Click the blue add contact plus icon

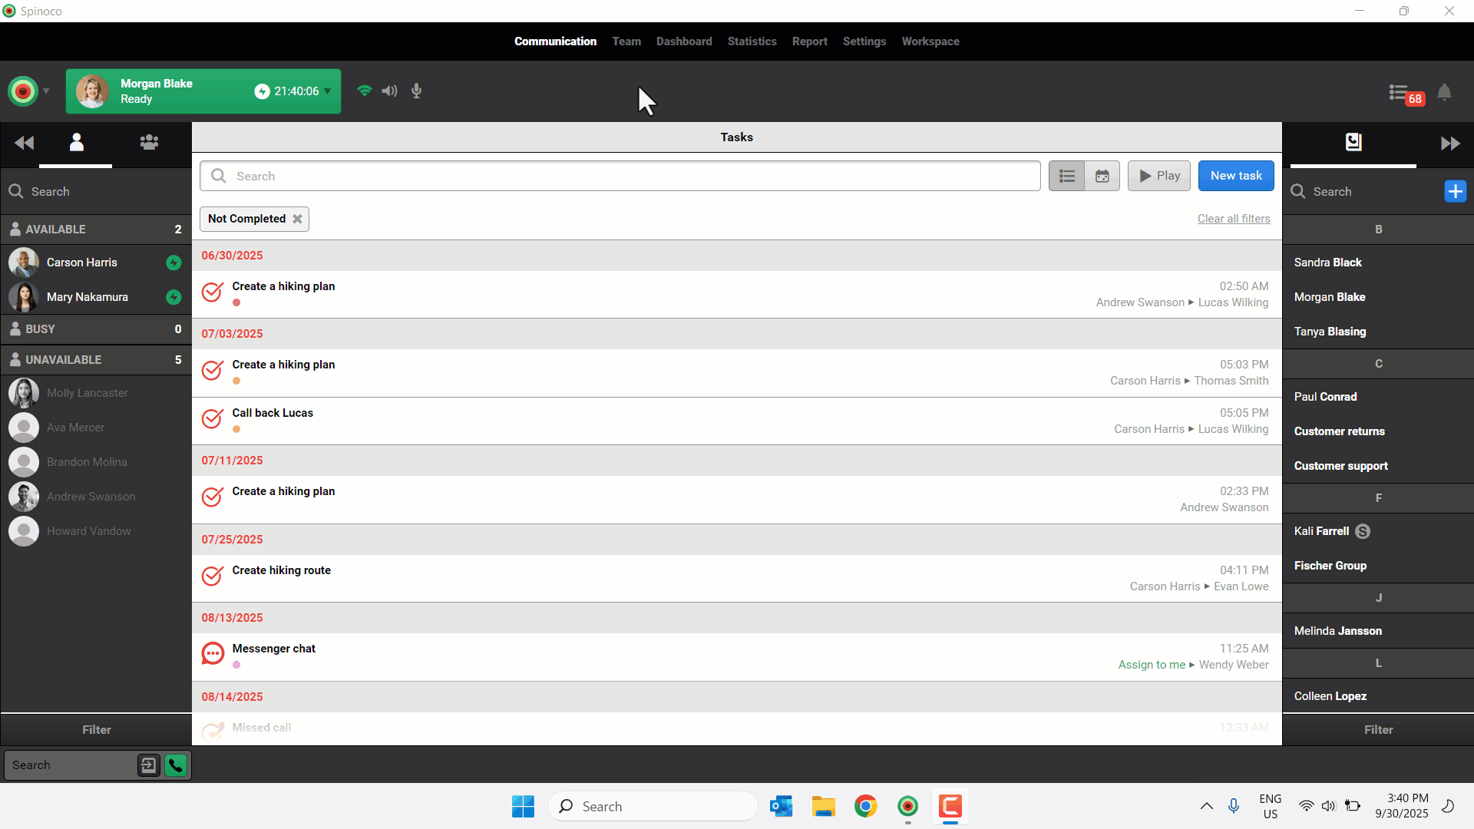point(1455,191)
